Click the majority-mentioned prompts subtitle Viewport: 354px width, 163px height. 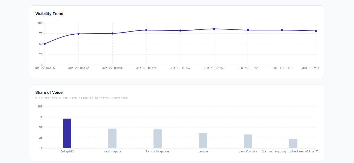click(x=81, y=98)
